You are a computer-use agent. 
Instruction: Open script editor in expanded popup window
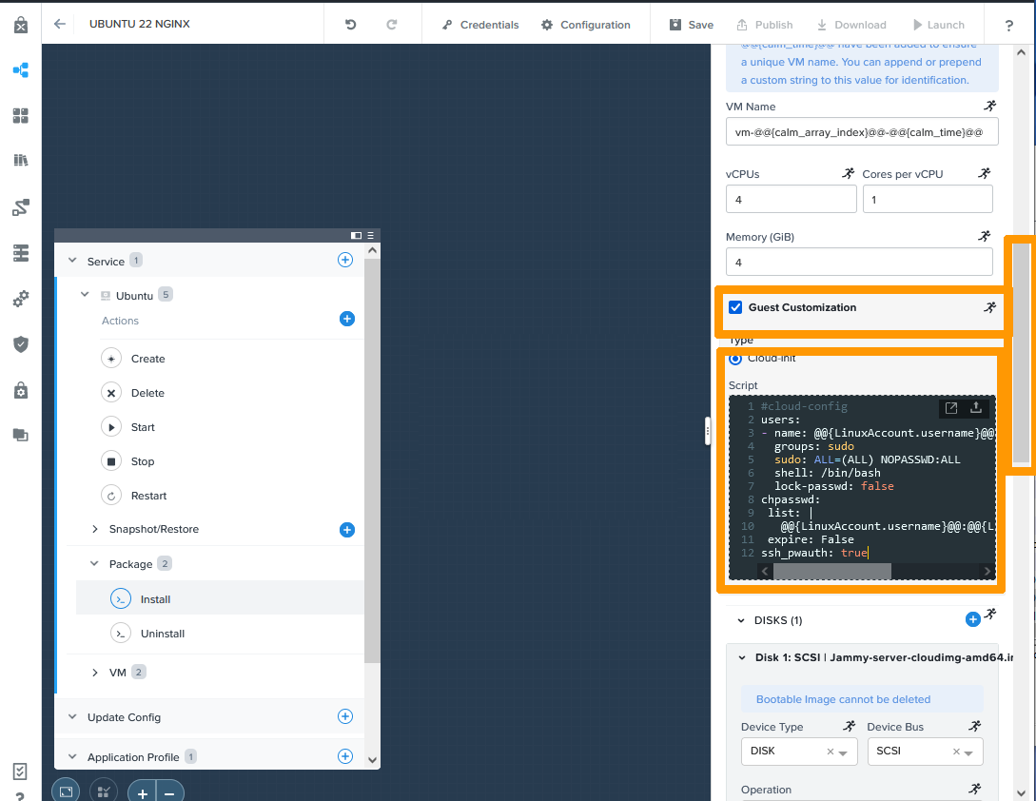click(x=950, y=408)
